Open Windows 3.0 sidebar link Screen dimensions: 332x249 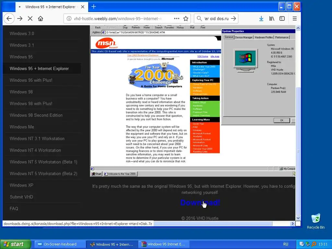pyautogui.click(x=22, y=33)
